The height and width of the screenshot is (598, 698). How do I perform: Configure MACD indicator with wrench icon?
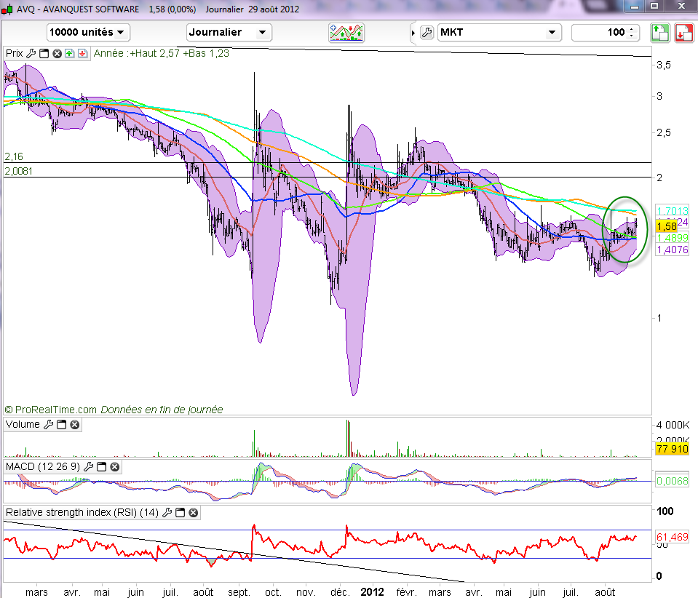[x=90, y=466]
